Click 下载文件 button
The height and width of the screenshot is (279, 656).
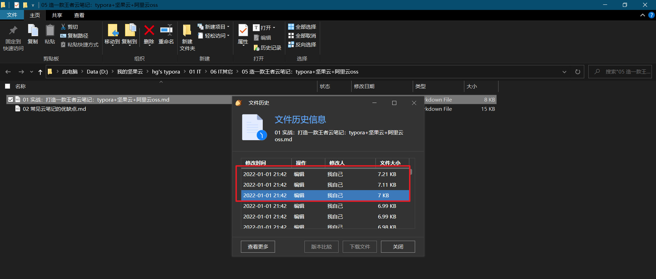tap(360, 247)
